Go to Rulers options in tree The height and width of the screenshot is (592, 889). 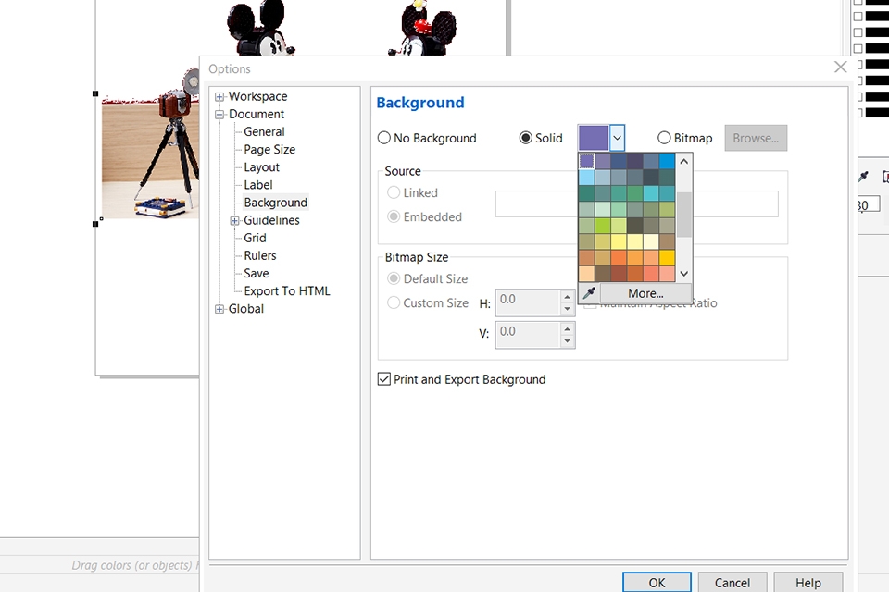[260, 255]
